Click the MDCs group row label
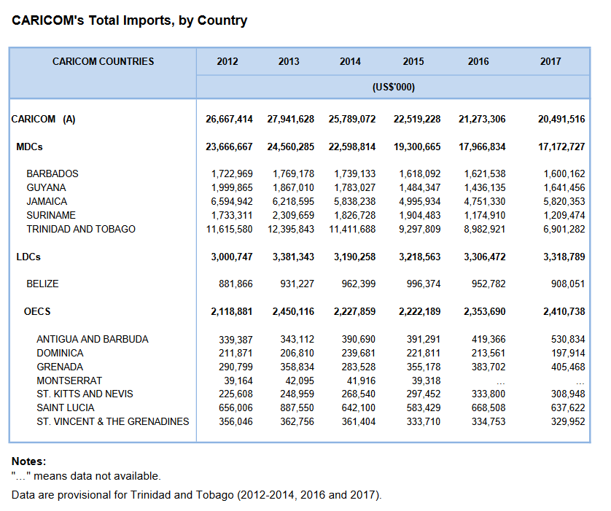This screenshot has height=511, width=611. click(29, 147)
